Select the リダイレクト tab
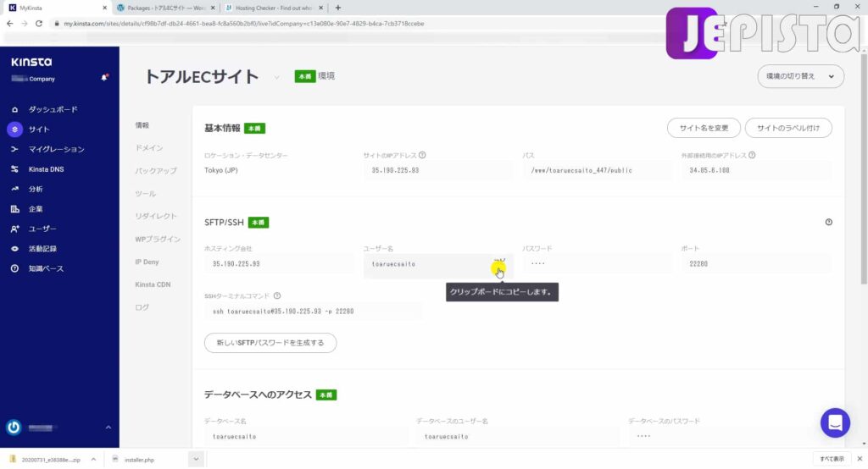This screenshot has width=868, height=469. 156,216
